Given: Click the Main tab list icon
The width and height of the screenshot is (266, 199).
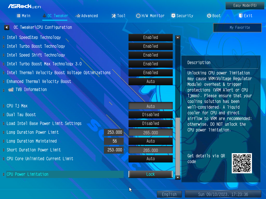Looking at the screenshot, I should 18,16.
